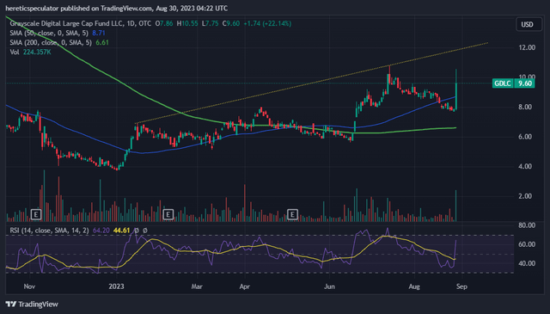
Task: Open the first E earnings marker near November
Action: click(36, 214)
